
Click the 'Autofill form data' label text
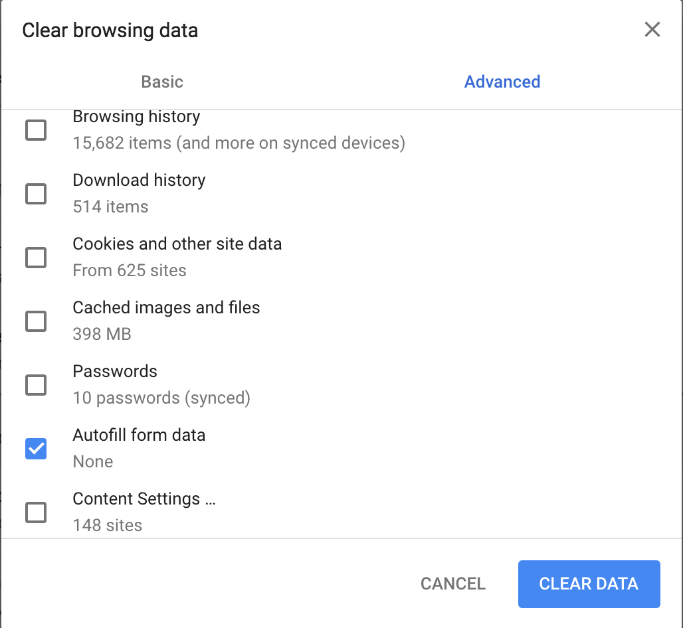139,435
